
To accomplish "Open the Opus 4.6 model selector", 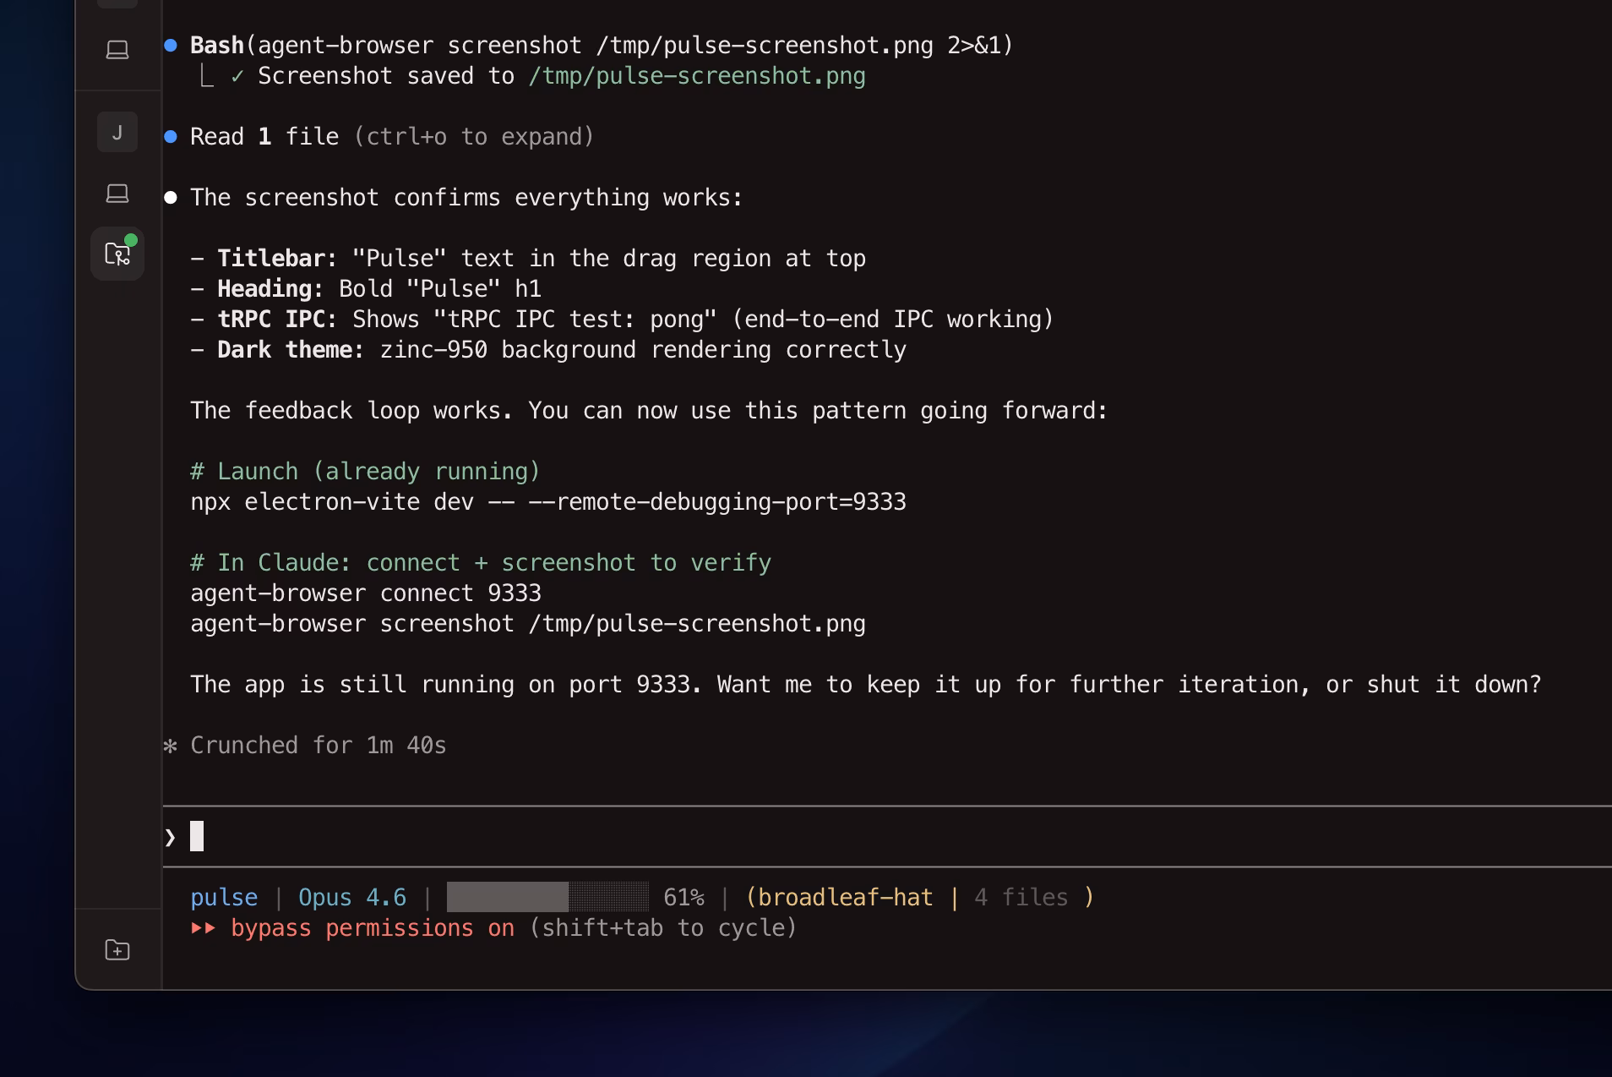I will point(351,898).
